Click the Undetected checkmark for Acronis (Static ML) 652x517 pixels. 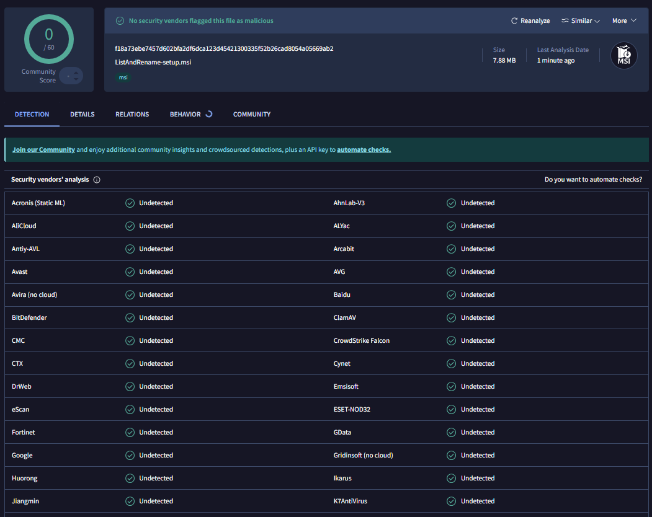(130, 203)
